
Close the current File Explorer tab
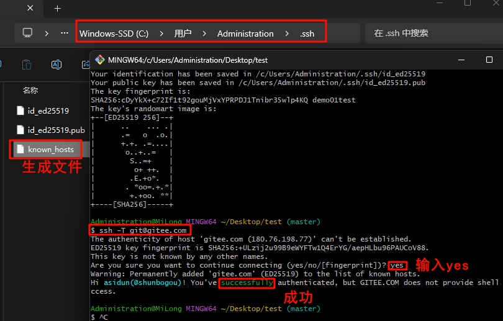(30, 8)
